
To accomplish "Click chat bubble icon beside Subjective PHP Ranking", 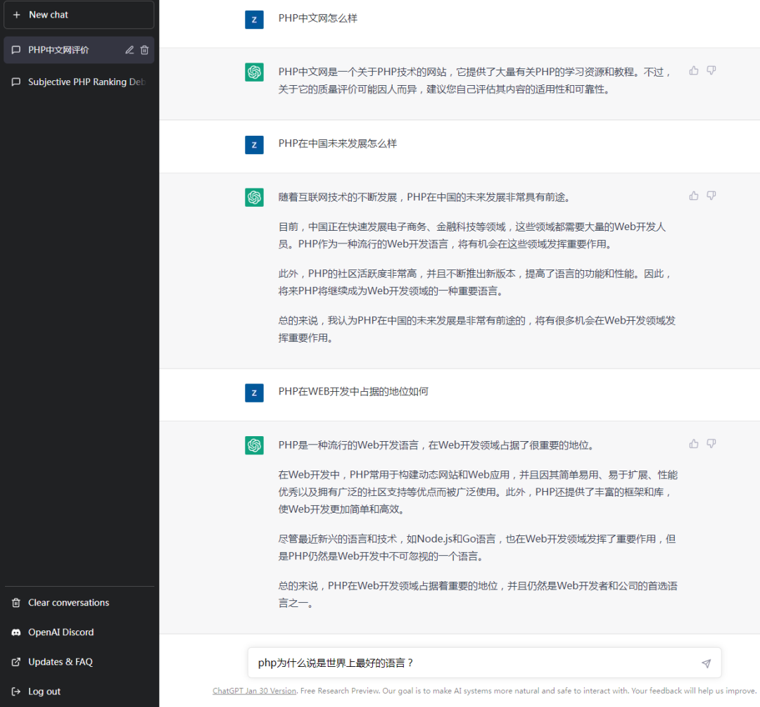I will (x=16, y=82).
